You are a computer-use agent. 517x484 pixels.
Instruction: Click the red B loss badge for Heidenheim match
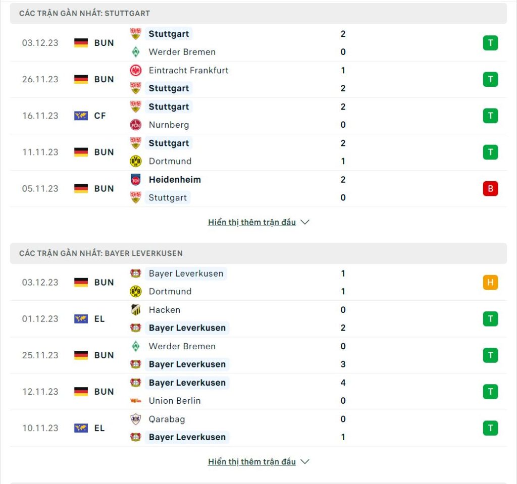pos(490,189)
